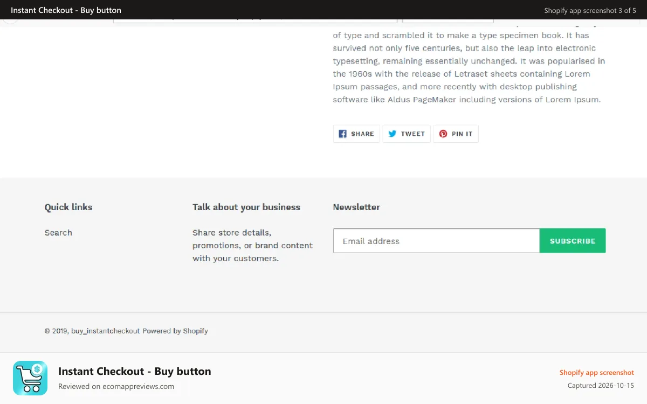647x404 pixels.
Task: Open the Powered by Shopify link
Action: pos(175,331)
